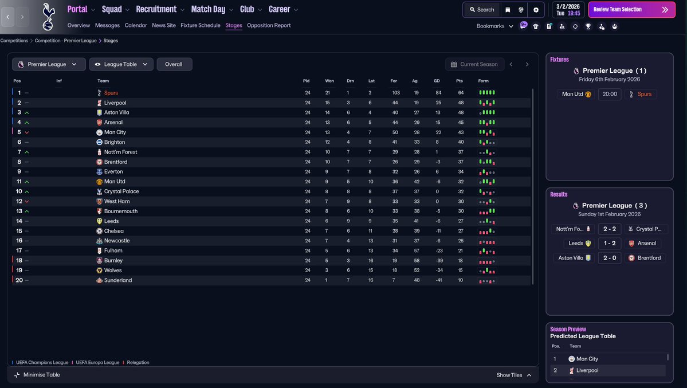The height and width of the screenshot is (388, 687).
Task: Open the bookmark flag icon
Action: [508, 10]
